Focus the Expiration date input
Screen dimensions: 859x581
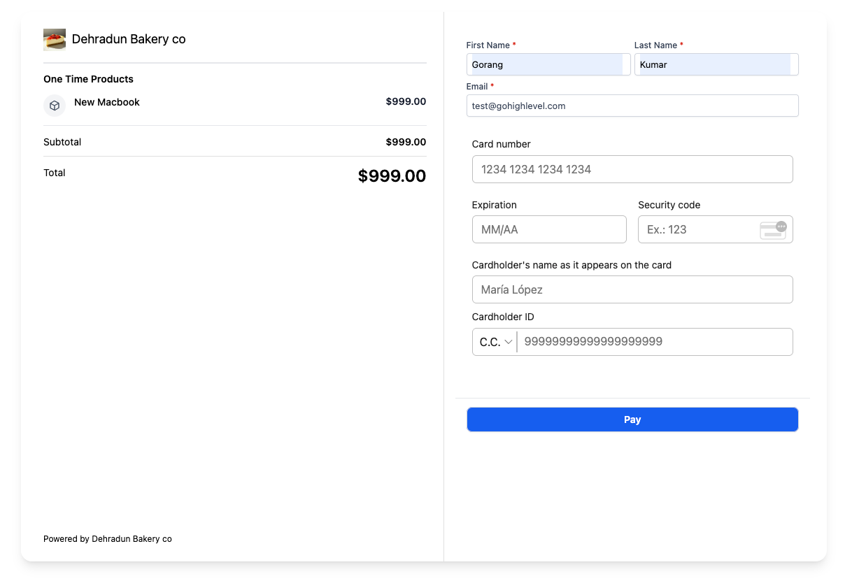(549, 229)
